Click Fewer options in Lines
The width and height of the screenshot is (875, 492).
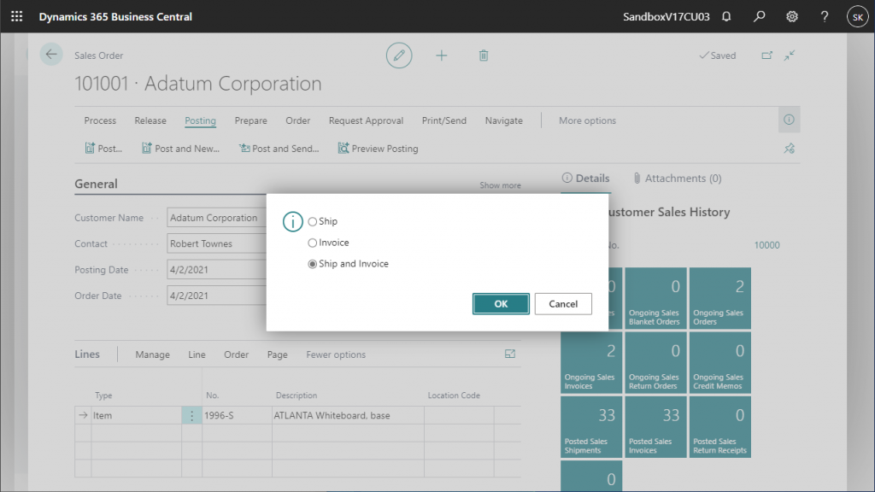tap(336, 354)
